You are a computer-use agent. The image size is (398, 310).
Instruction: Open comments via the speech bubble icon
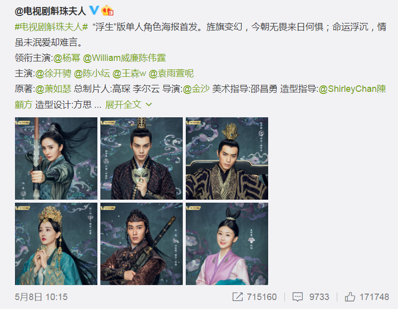point(298,297)
